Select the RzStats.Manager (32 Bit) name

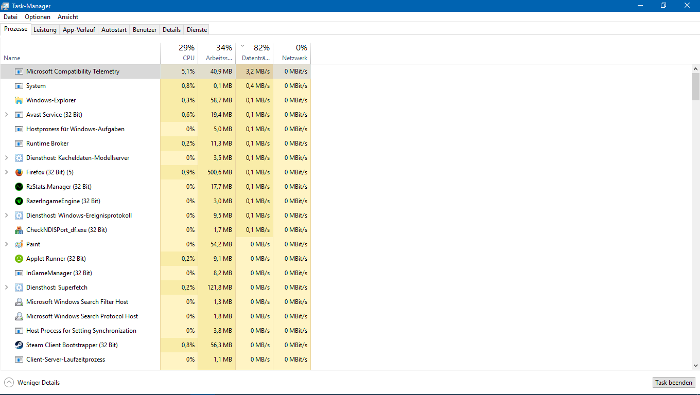tap(59, 187)
